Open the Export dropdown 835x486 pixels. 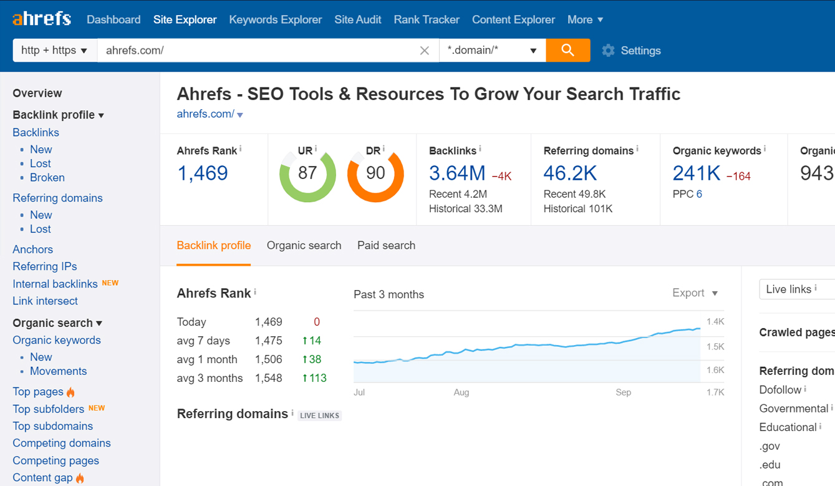click(x=695, y=293)
